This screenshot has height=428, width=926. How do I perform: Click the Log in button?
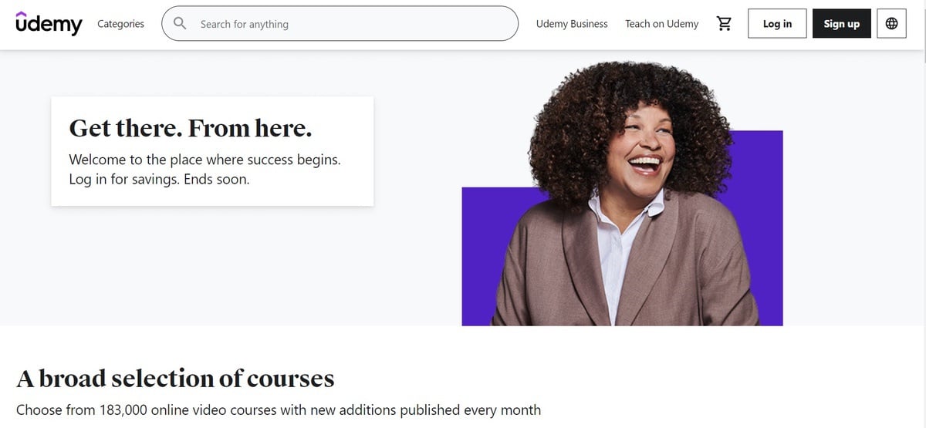tap(777, 24)
